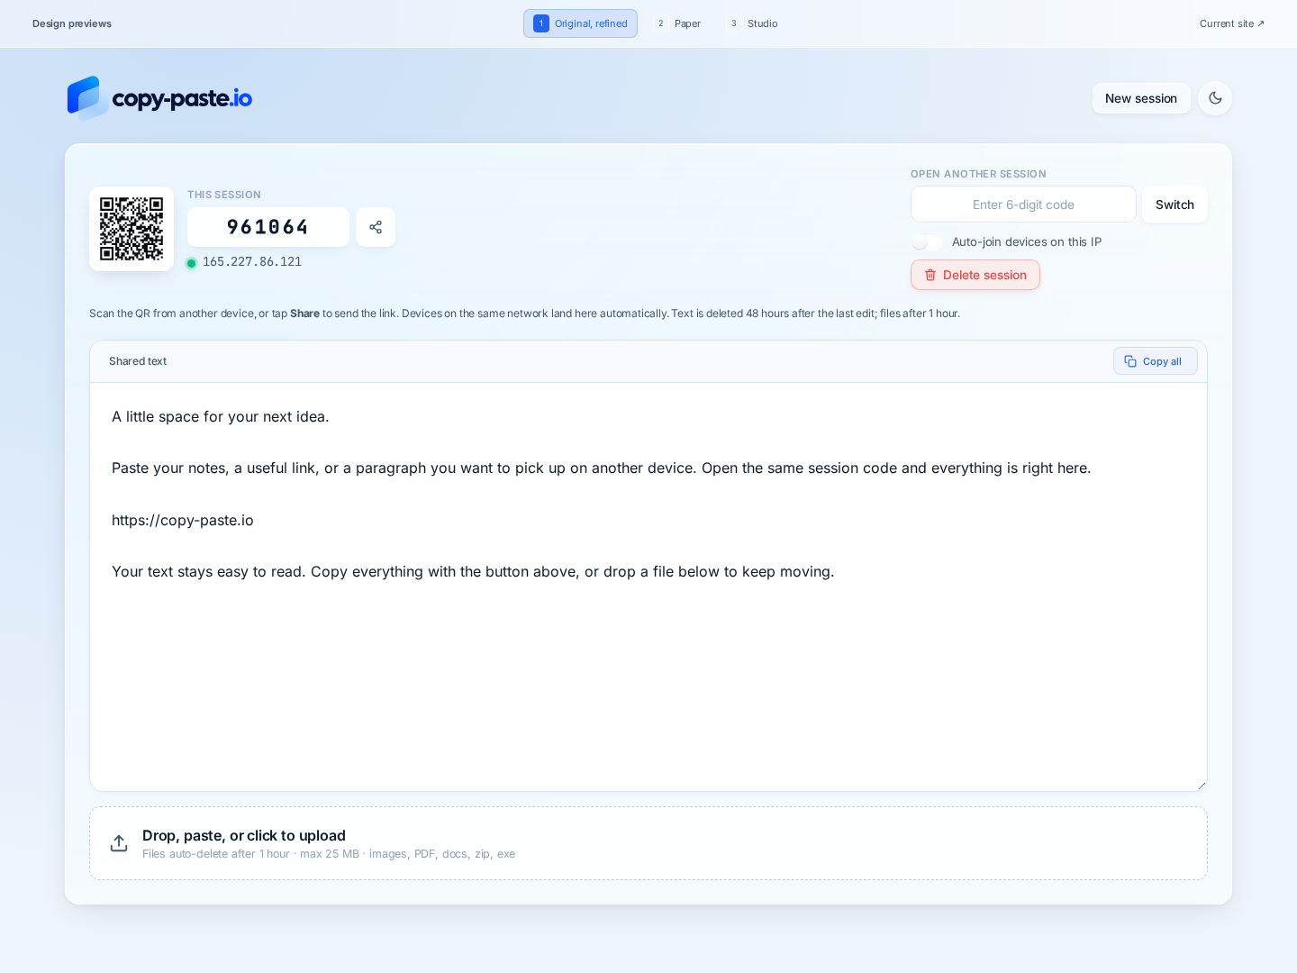Click the THIS SESSION label
This screenshot has width=1297, height=973.
coord(224,195)
